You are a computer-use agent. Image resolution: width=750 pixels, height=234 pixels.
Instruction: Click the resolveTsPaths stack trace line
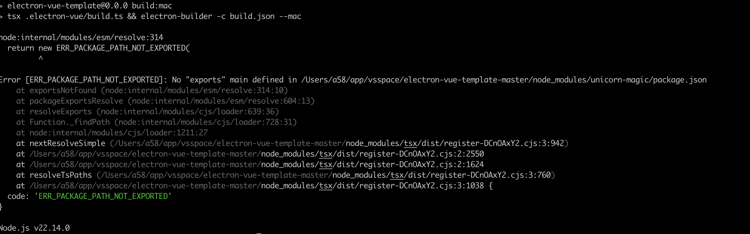point(286,175)
